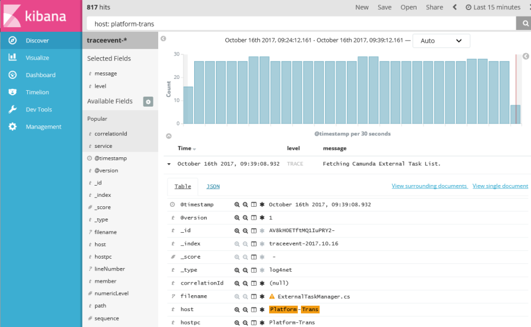The width and height of the screenshot is (531, 327).
Task: Toggle _id column in table
Action: [254, 230]
